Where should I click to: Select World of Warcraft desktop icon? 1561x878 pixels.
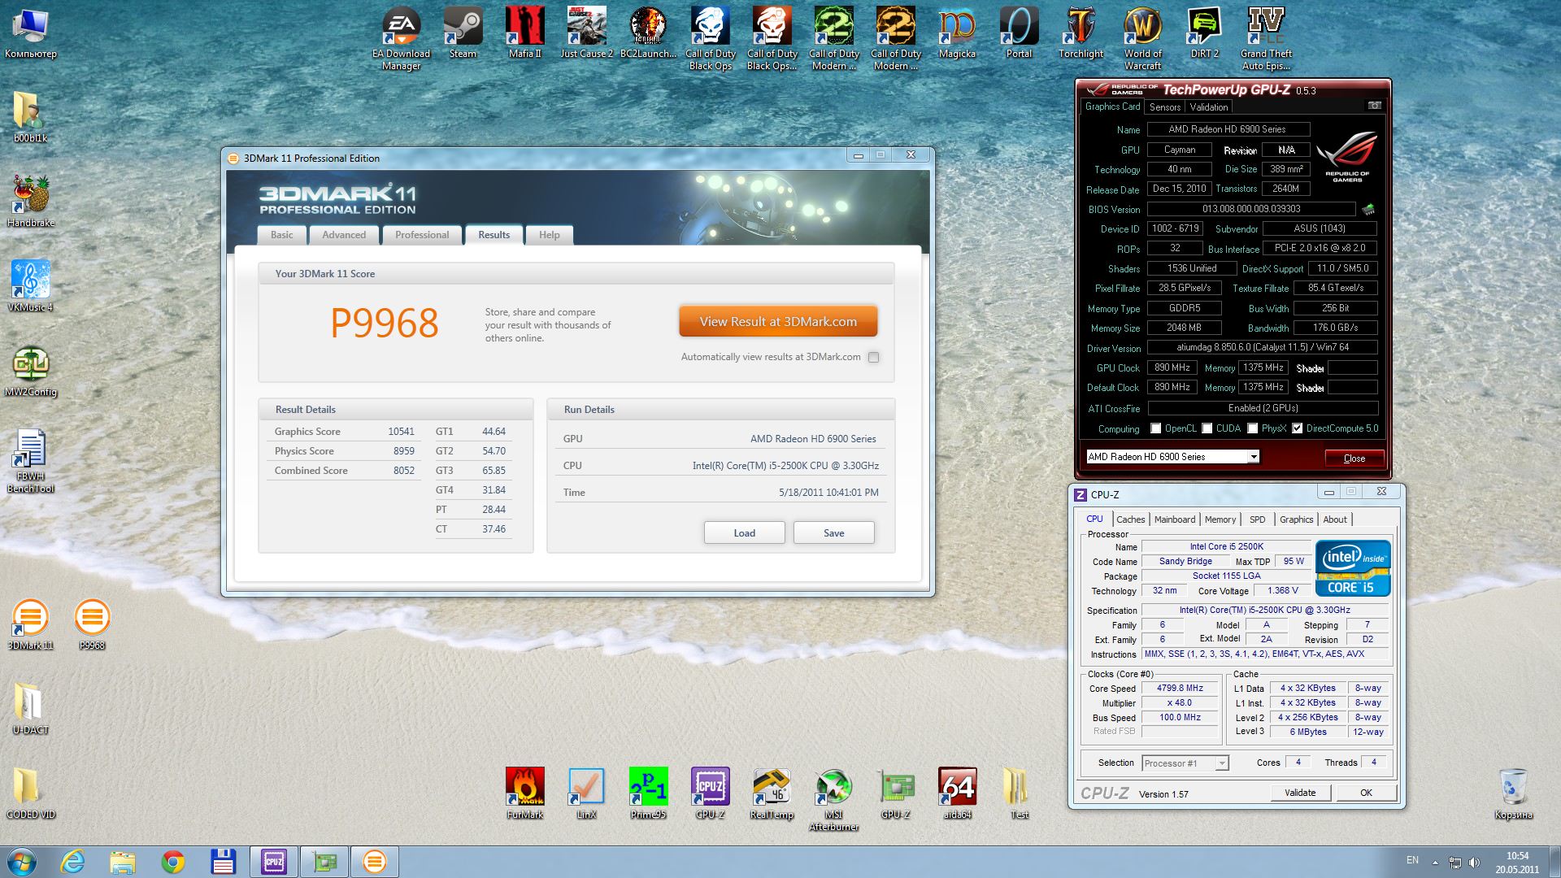pos(1142,38)
